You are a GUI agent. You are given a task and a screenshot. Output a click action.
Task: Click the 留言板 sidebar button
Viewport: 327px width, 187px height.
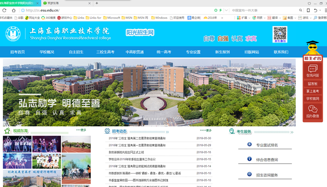point(313,84)
